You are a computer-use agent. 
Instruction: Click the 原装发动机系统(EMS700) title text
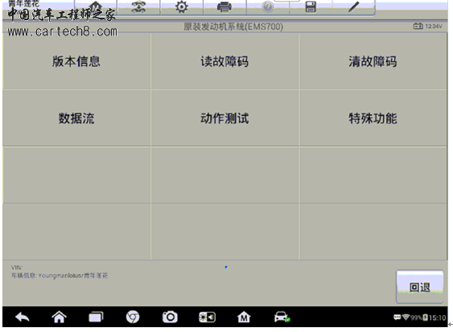tap(233, 27)
